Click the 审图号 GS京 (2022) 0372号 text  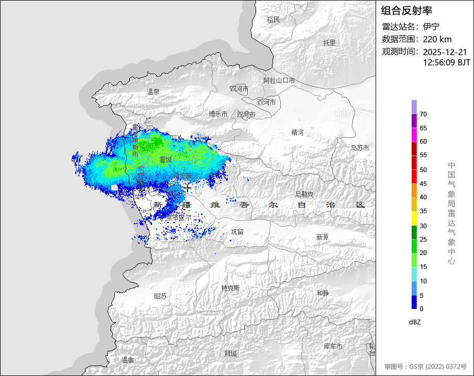point(426,367)
